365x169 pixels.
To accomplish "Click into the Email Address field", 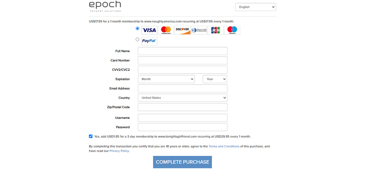I will pos(182,88).
